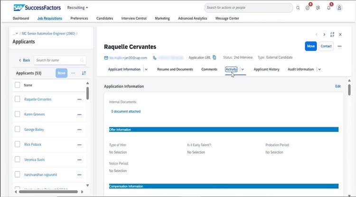Expand the breadcrumb ellipsis dropdown
Screen dimensions: 356x197
[x=15, y=34]
